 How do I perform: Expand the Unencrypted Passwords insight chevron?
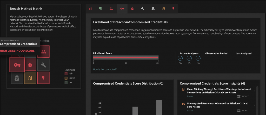[255, 105]
